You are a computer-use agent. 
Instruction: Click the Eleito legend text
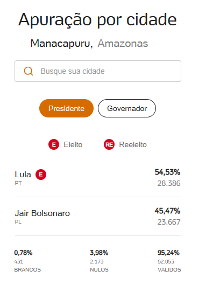[73, 145]
